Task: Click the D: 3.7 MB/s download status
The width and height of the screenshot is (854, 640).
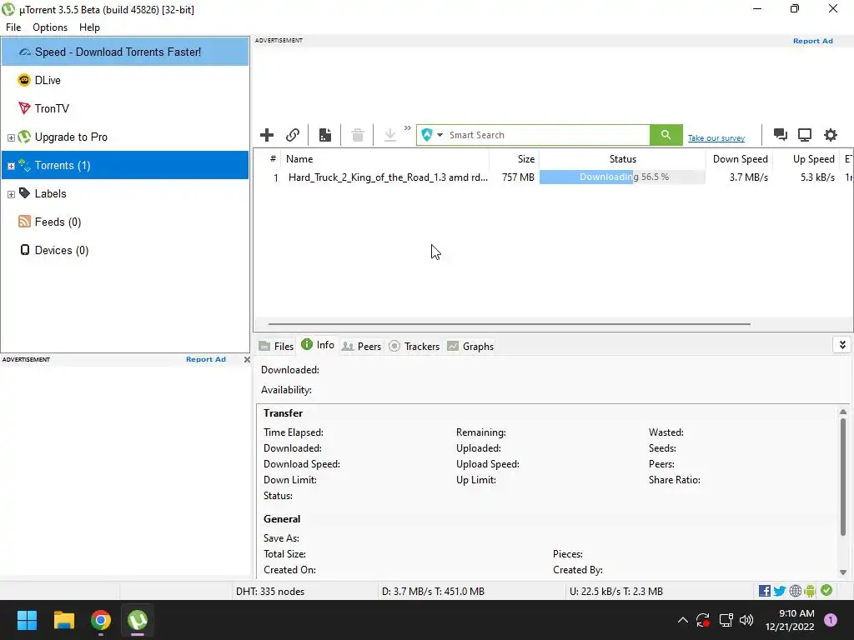Action: [433, 592]
